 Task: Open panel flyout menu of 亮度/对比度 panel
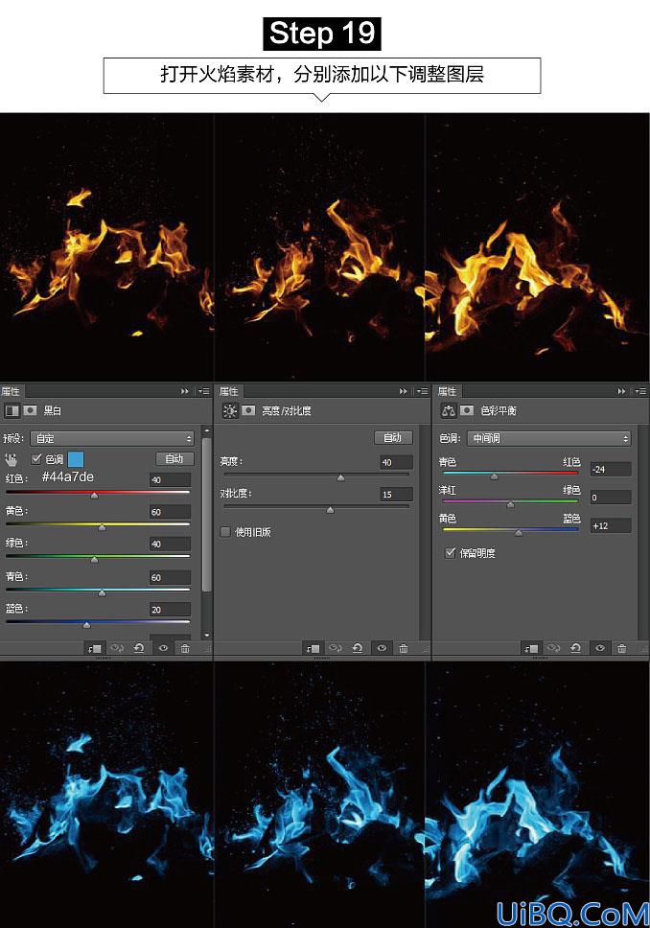click(x=422, y=391)
